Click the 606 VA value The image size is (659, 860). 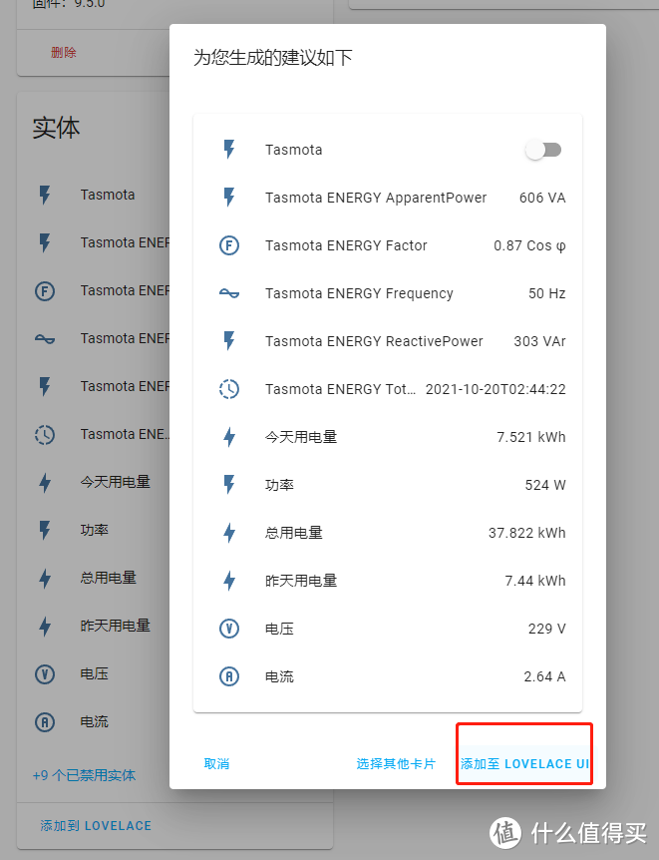point(542,198)
